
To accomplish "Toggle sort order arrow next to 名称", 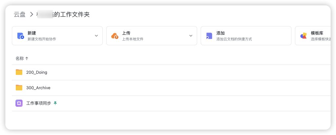I will point(27,58).
